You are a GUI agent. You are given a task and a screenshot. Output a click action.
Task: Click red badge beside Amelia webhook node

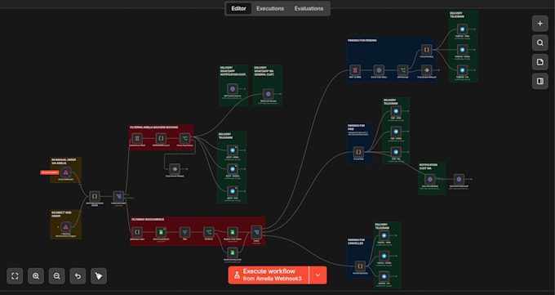50,172
